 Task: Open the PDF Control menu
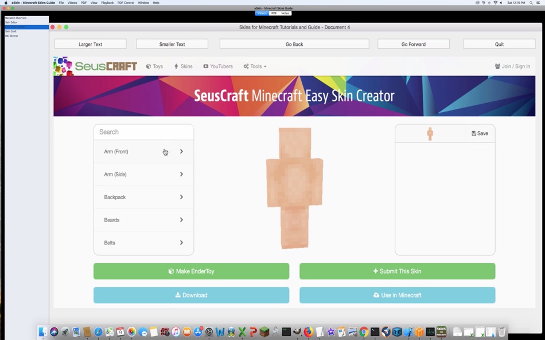coord(126,3)
